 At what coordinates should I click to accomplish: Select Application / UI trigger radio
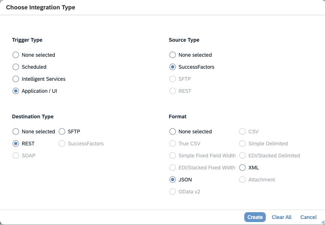click(16, 91)
